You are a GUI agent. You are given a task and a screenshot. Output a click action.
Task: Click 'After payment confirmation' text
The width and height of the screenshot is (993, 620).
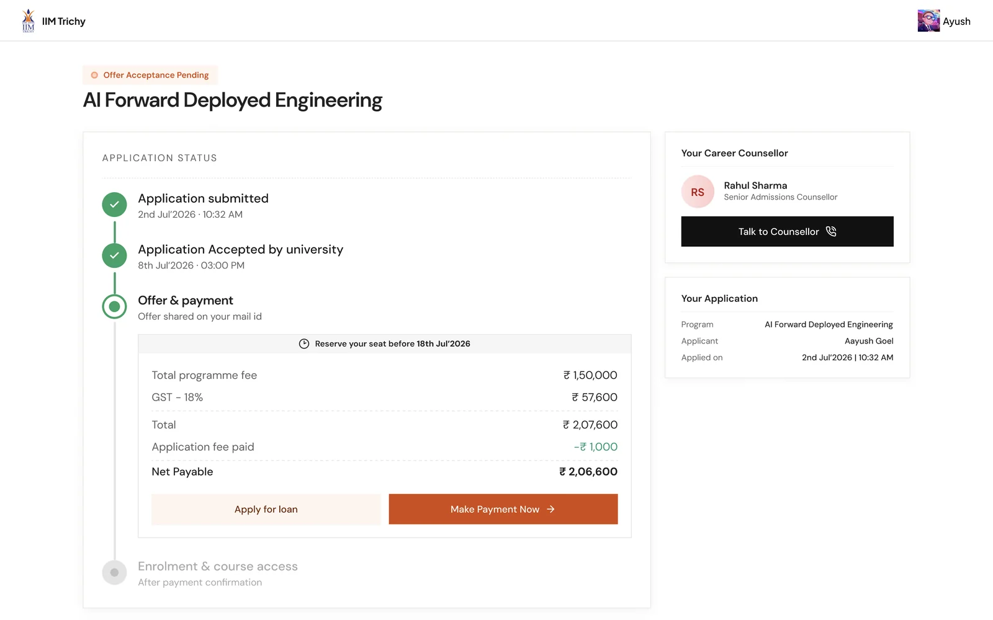200,582
